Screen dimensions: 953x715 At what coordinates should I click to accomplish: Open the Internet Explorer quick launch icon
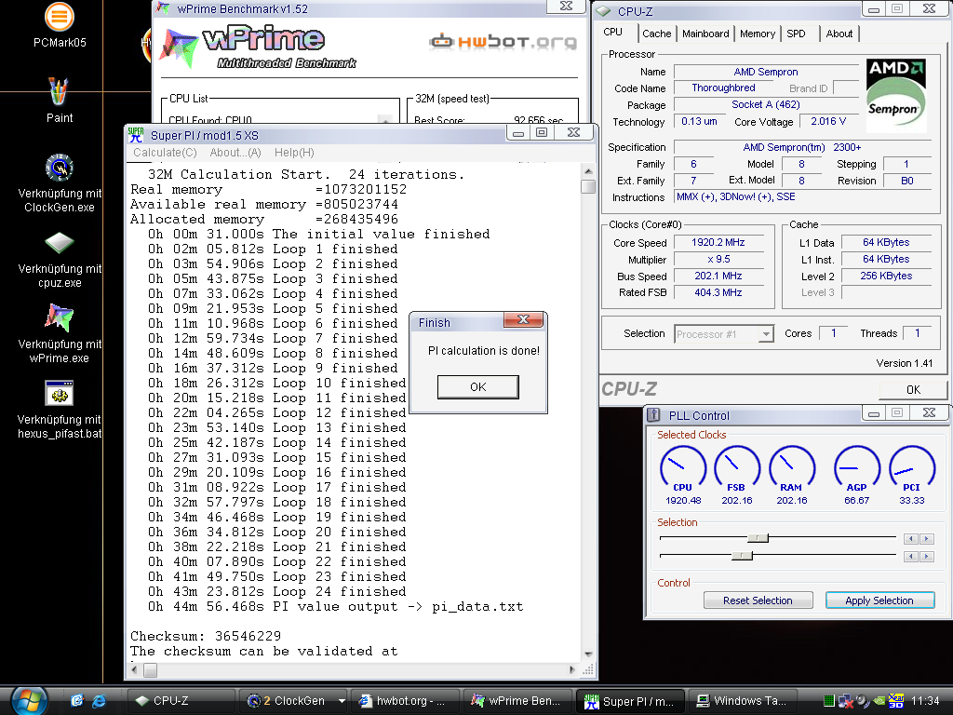(98, 701)
